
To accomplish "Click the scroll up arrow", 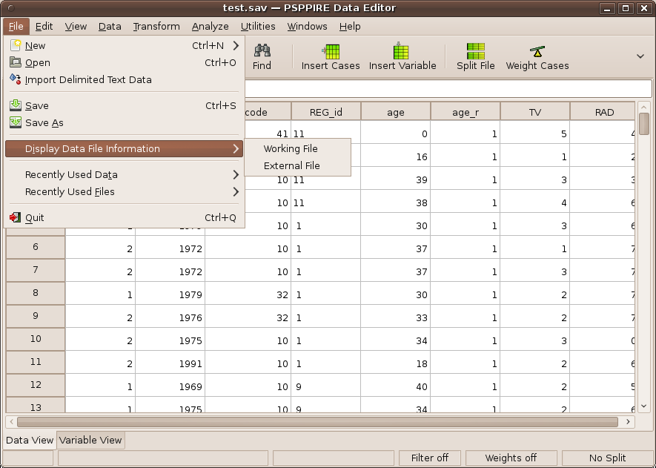I will (x=644, y=107).
